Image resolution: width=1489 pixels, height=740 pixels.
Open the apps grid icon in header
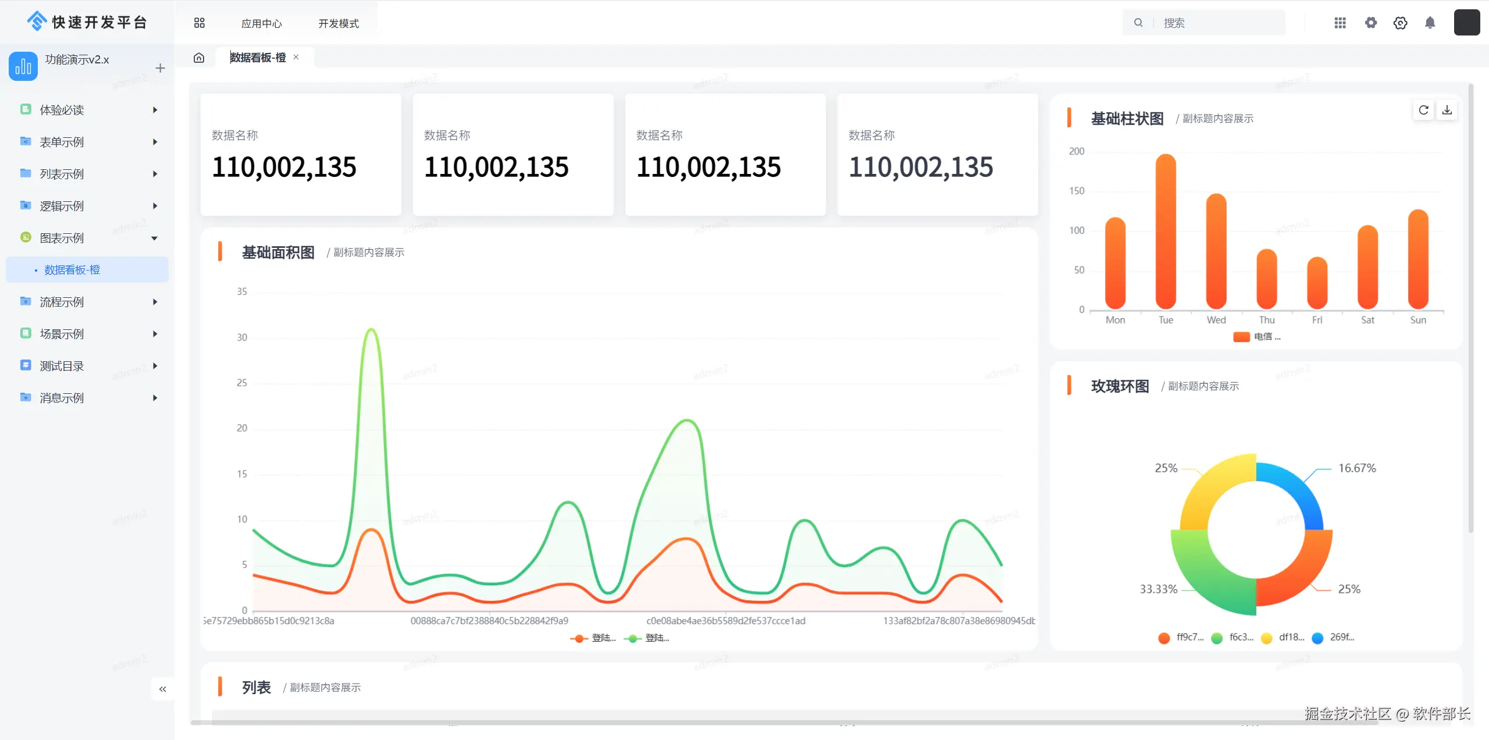(x=1340, y=23)
